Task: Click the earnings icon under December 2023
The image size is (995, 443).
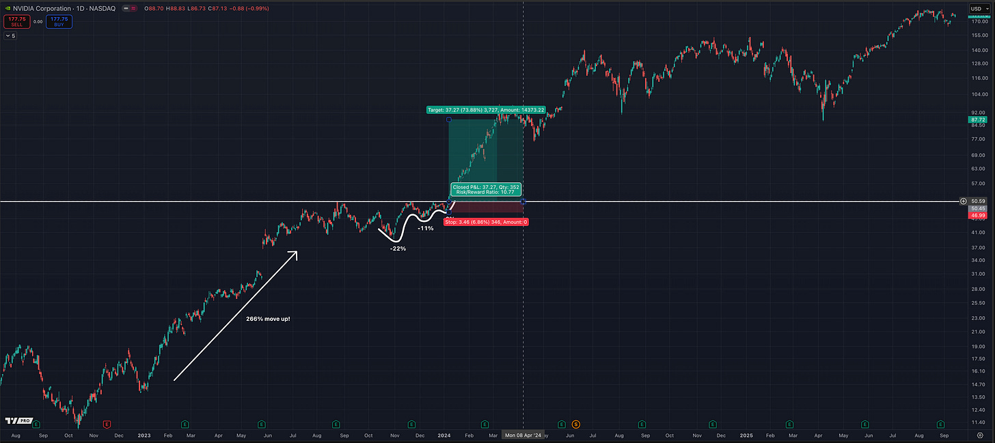Action: click(411, 424)
